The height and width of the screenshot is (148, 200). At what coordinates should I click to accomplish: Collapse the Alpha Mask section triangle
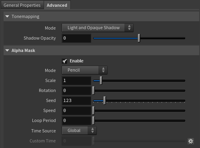(7, 50)
